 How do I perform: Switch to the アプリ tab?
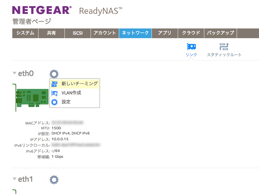(164, 33)
